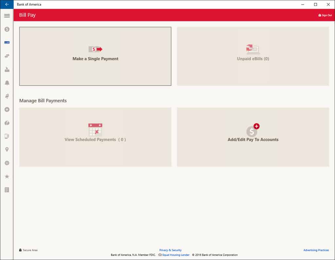The image size is (335, 260).
Task: Open the Privacy & Security link
Action: coord(170,250)
